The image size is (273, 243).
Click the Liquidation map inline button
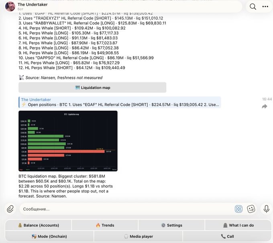point(92,88)
